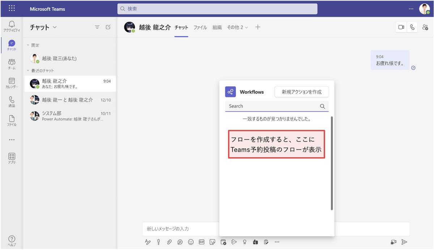Open the format text icon
The width and height of the screenshot is (434, 250).
tap(147, 242)
